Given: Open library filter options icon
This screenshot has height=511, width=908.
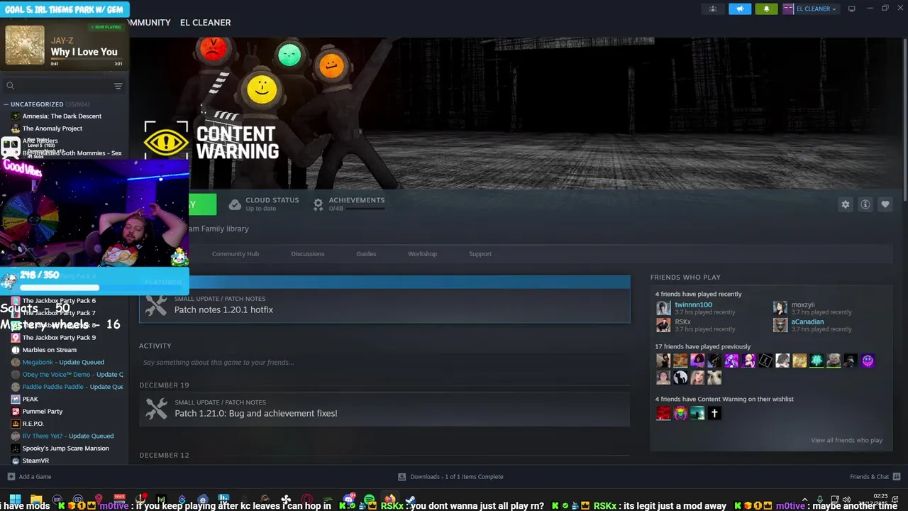Looking at the screenshot, I should pos(118,86).
